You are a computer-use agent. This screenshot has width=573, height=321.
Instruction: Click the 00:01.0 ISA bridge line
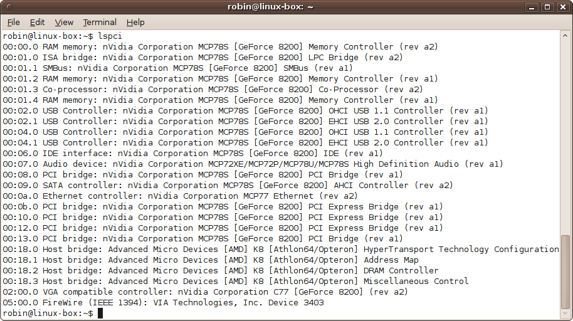point(202,58)
